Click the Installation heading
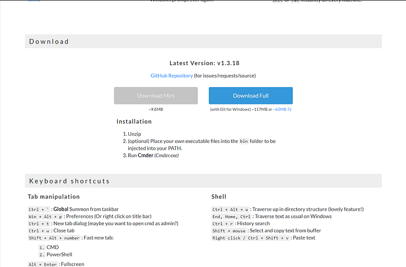406x267 pixels. click(134, 121)
